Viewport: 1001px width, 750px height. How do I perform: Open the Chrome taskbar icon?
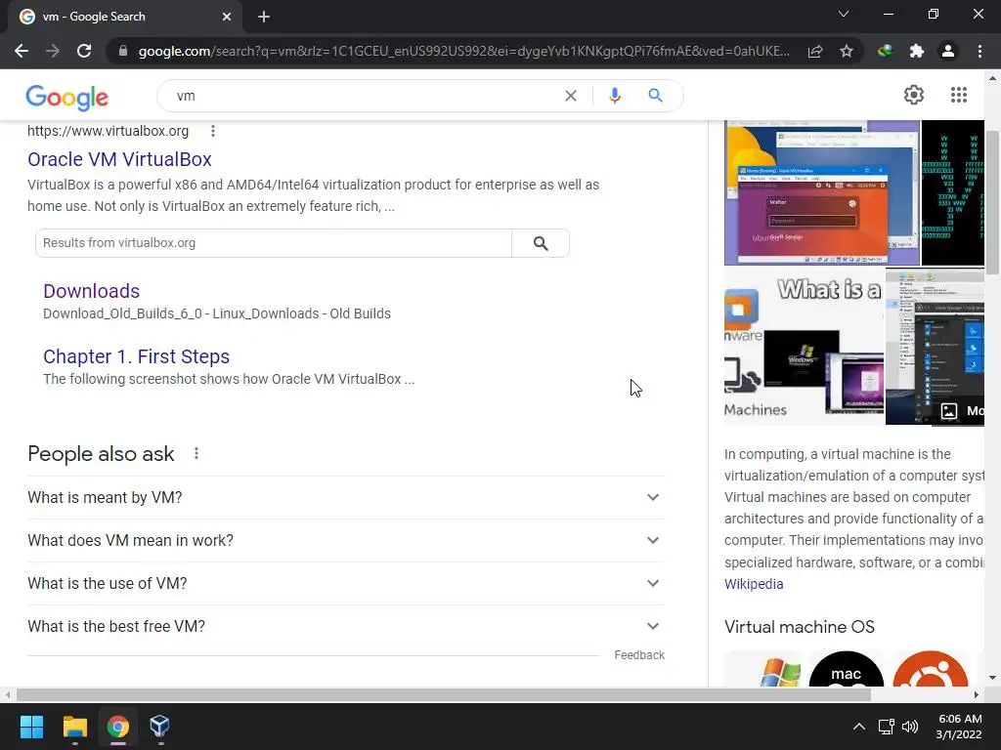(x=117, y=727)
